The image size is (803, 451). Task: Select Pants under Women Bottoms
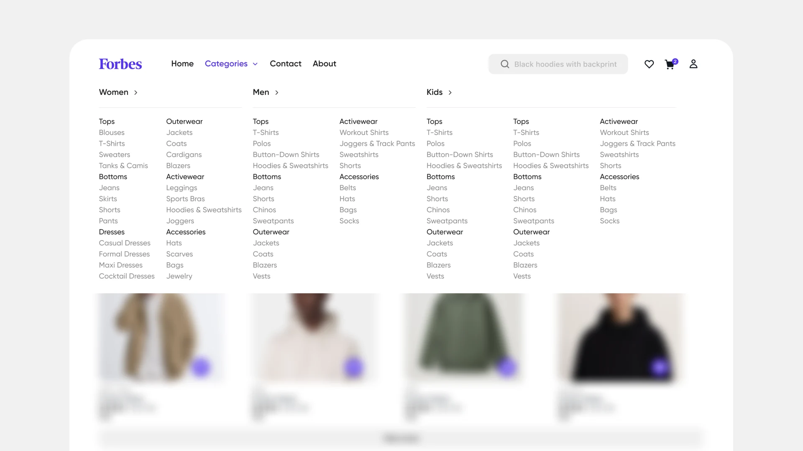[x=108, y=221]
